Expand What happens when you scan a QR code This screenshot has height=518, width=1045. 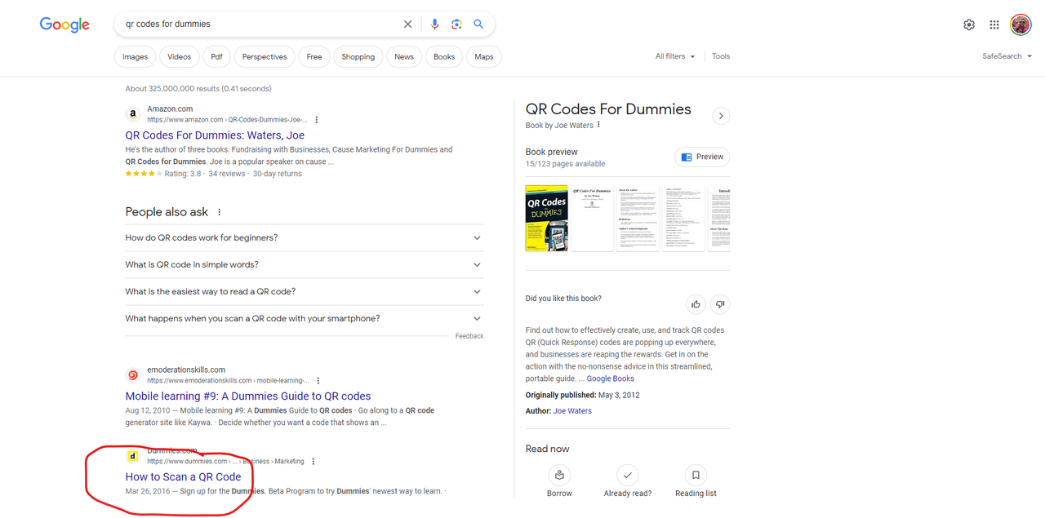coord(304,319)
